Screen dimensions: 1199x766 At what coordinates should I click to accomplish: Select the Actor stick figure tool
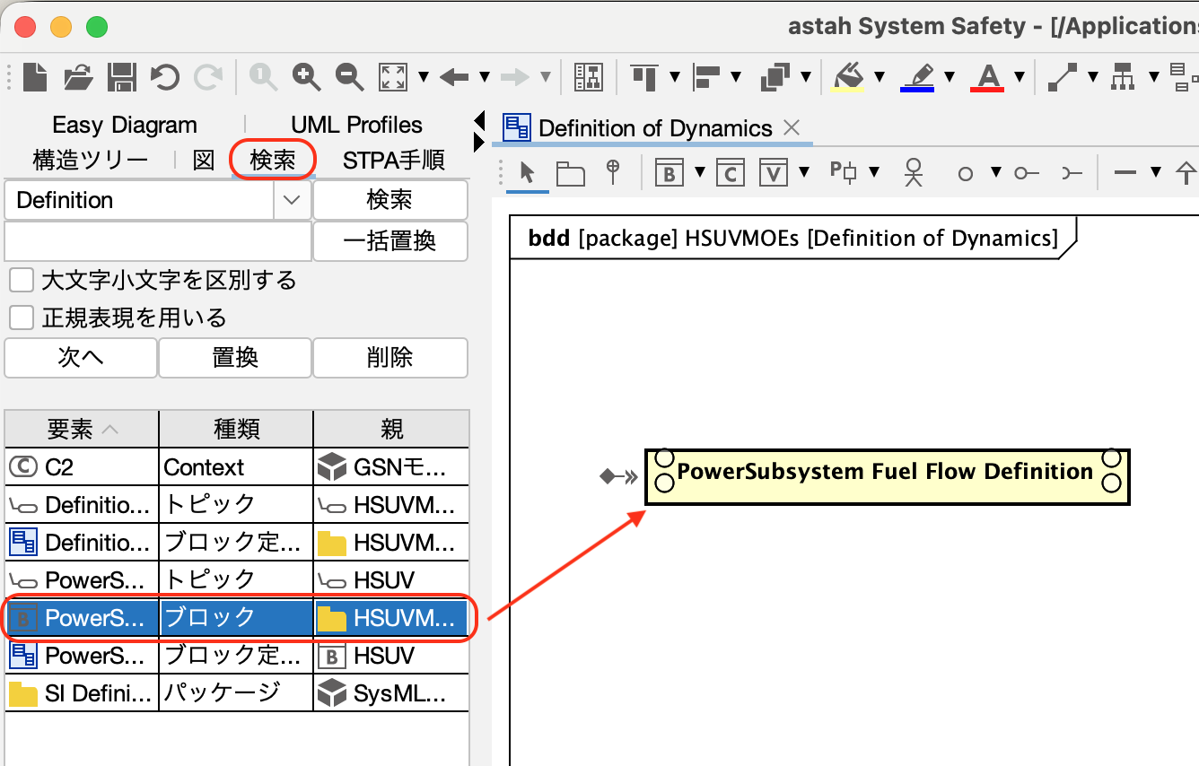tap(914, 172)
